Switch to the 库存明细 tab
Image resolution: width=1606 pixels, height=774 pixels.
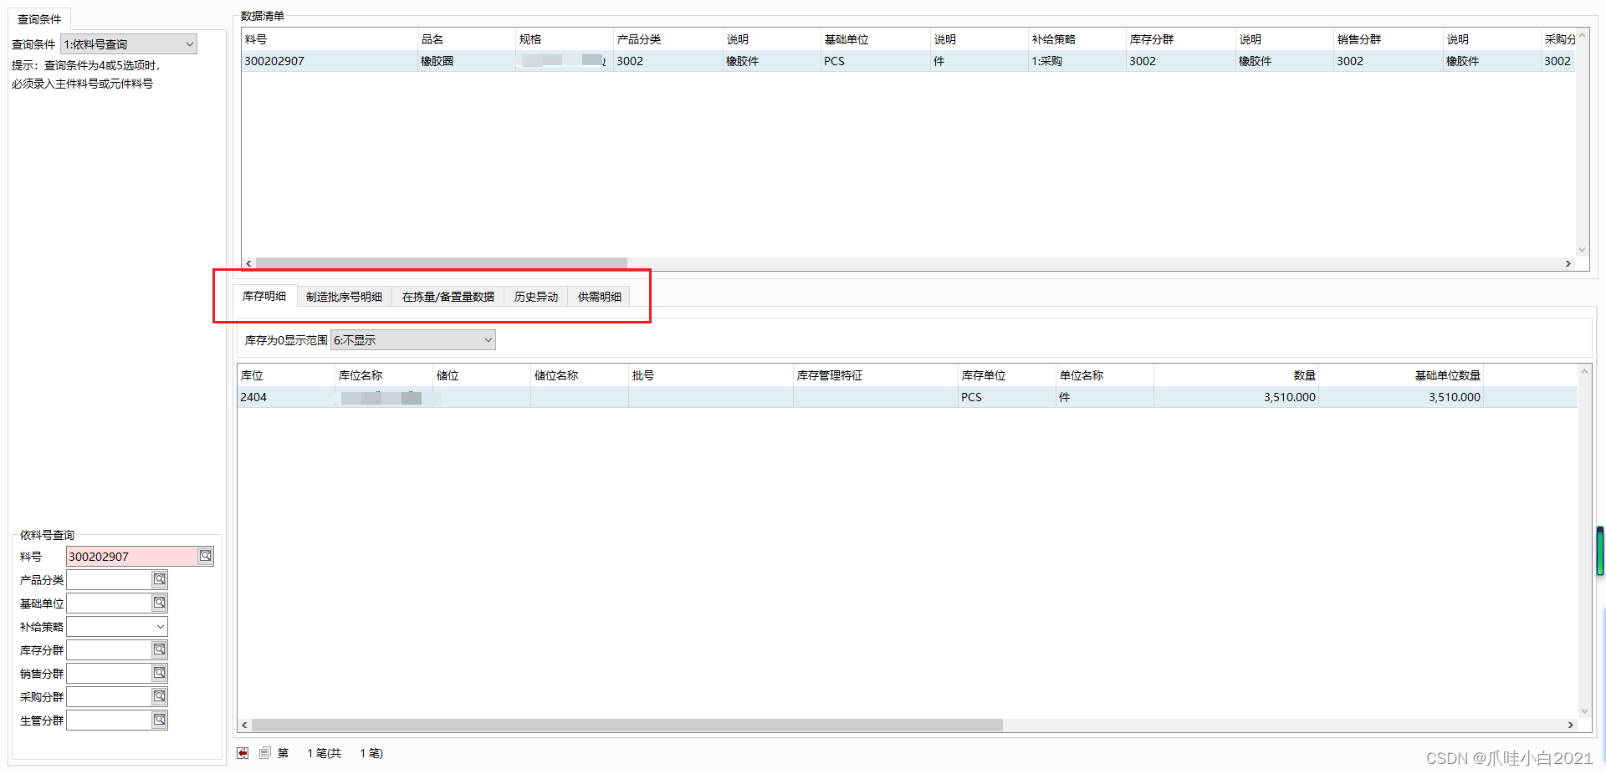pyautogui.click(x=264, y=296)
